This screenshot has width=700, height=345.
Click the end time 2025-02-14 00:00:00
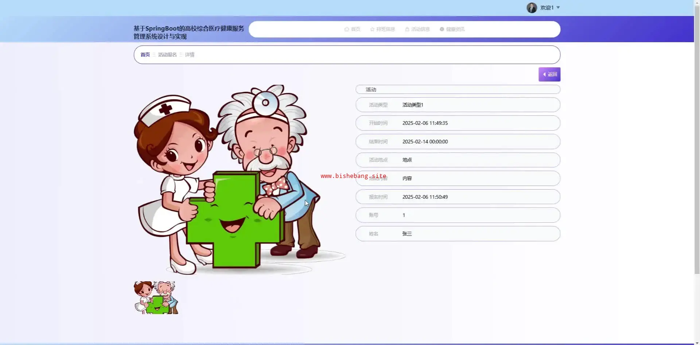point(425,142)
